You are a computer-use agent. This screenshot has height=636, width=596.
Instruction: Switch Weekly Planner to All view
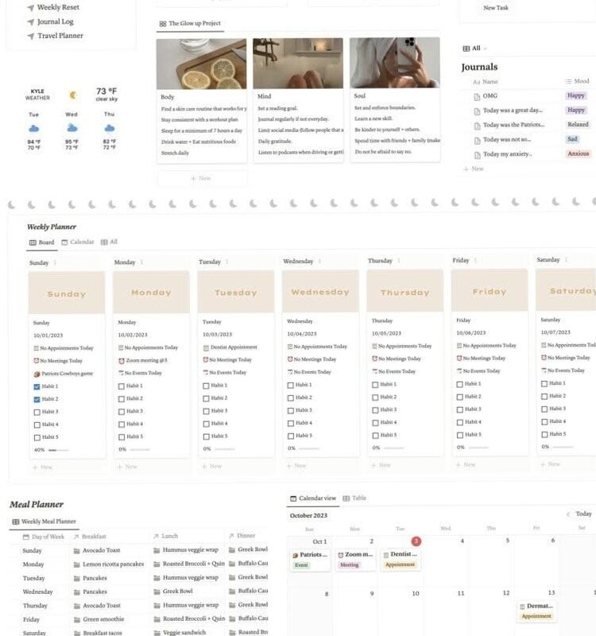coord(109,242)
